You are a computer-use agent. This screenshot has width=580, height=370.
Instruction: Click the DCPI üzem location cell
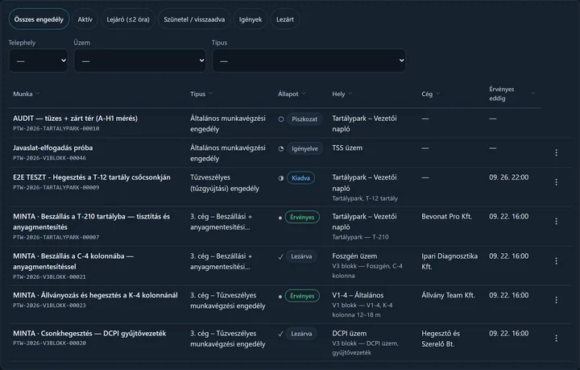[350, 334]
